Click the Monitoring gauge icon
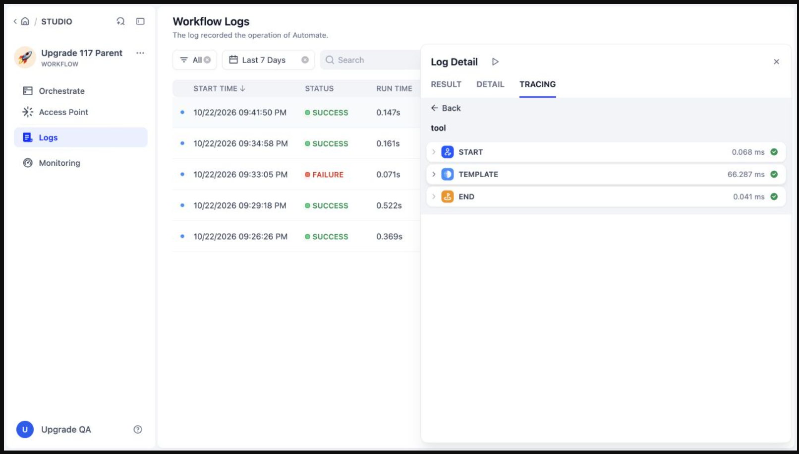799x454 pixels. 28,163
